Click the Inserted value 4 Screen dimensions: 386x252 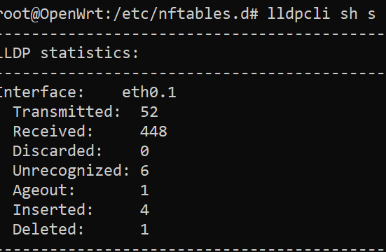(145, 210)
